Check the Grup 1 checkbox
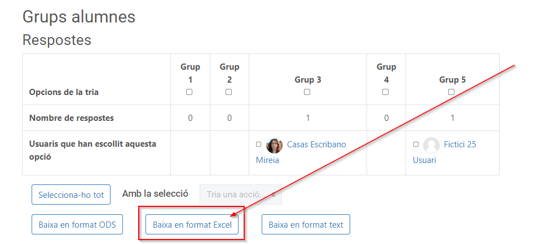The height and width of the screenshot is (244, 538). click(x=189, y=92)
